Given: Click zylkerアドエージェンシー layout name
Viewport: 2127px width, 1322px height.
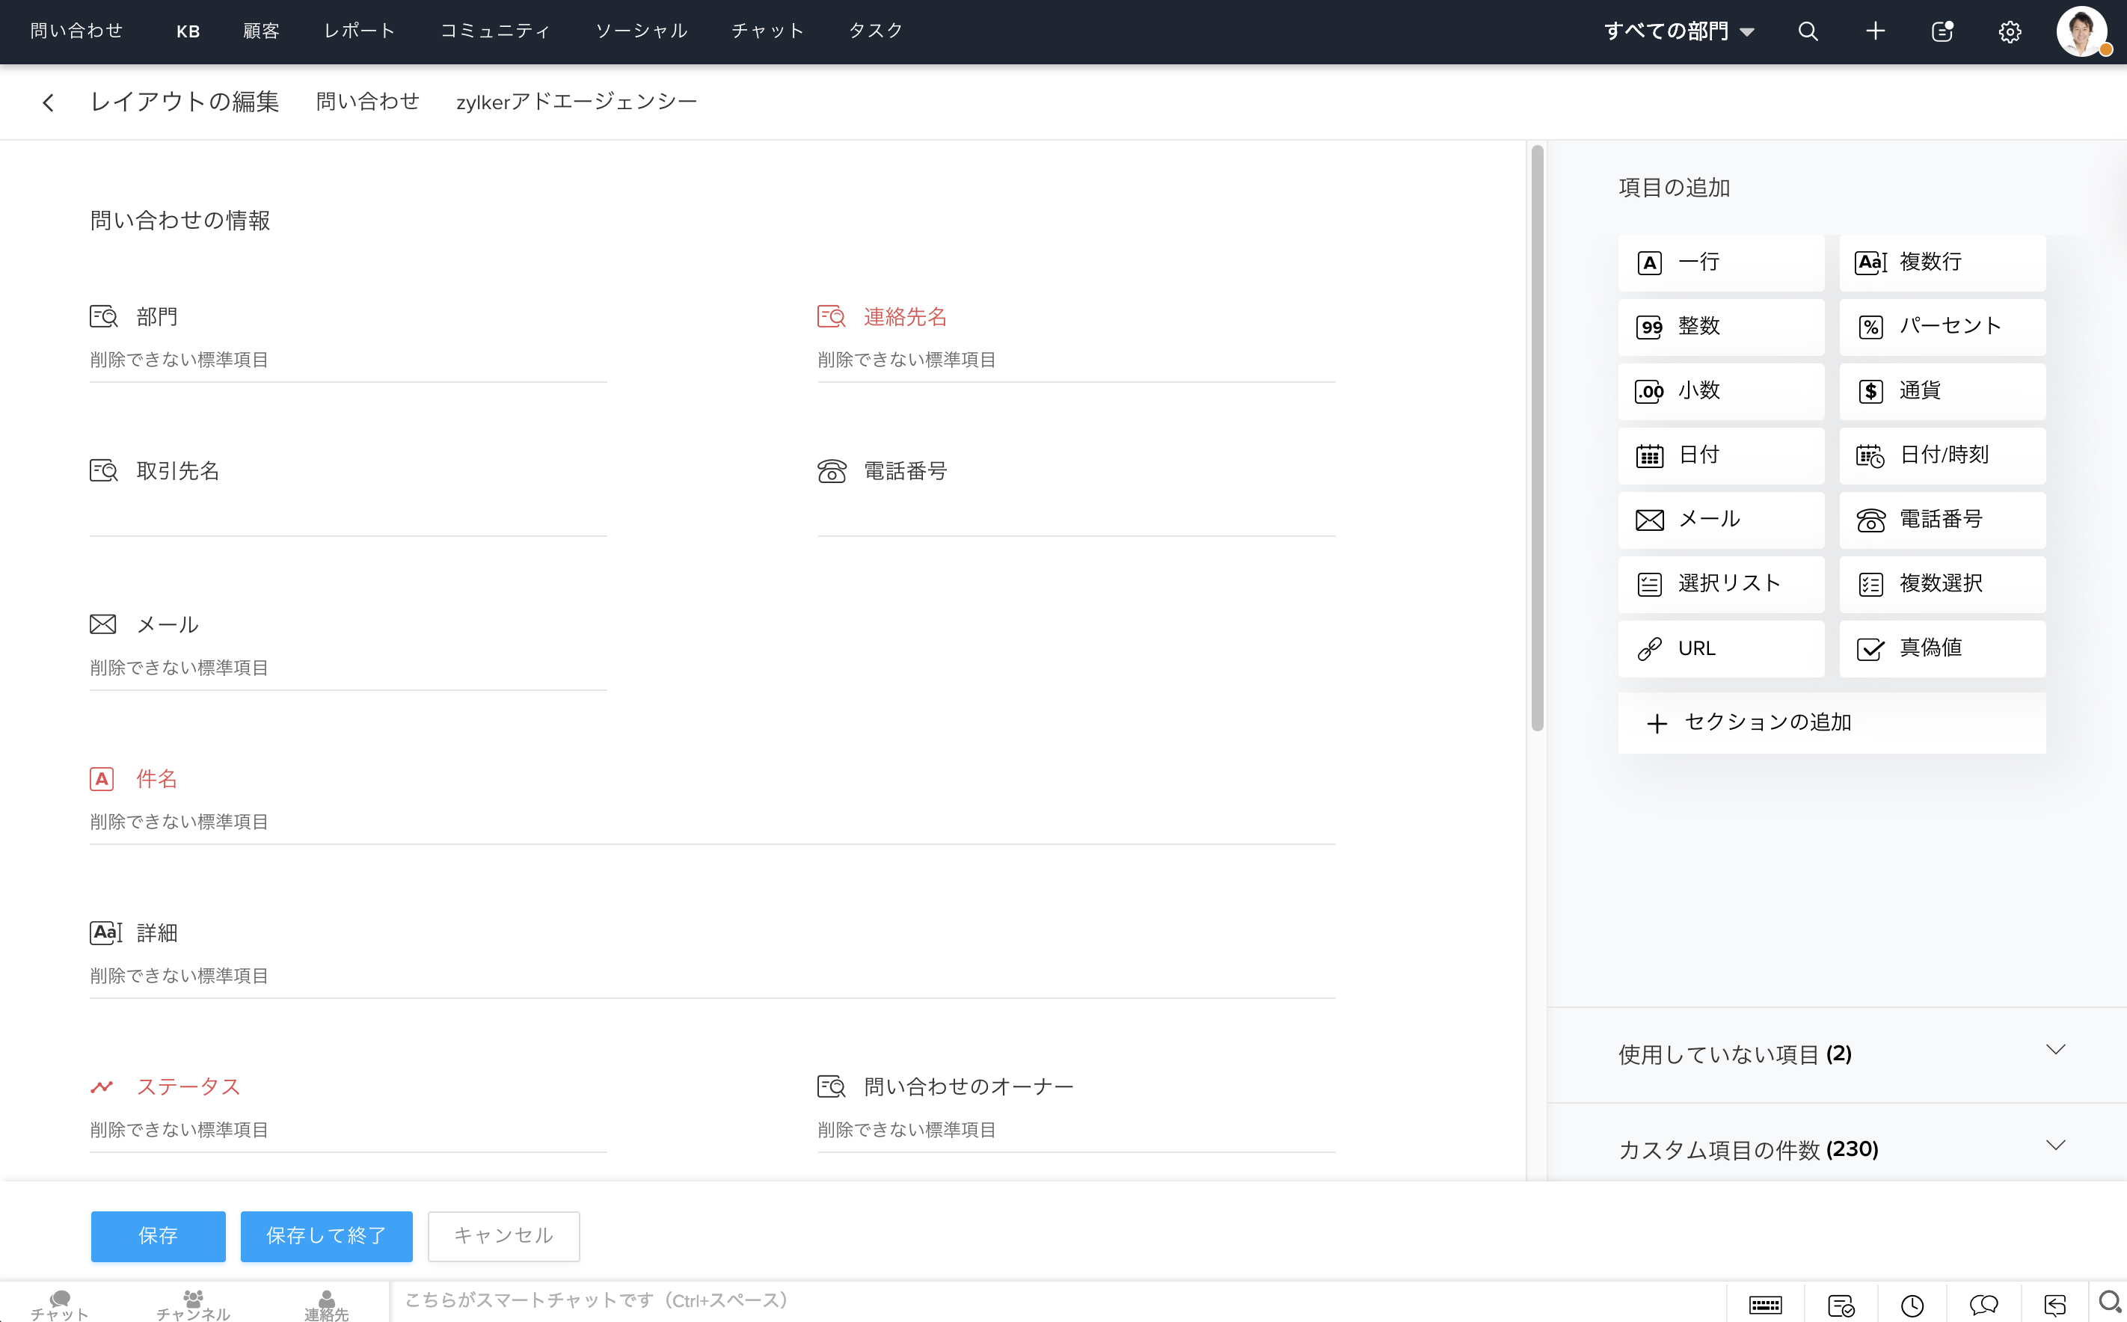Looking at the screenshot, I should [576, 102].
